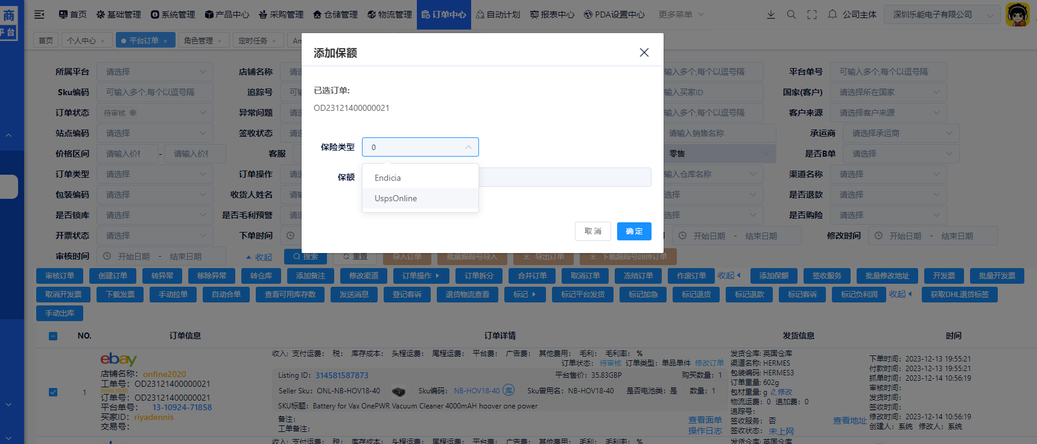Close the 添加保额 dialog
Viewport: 1037px width, 444px height.
coord(644,52)
